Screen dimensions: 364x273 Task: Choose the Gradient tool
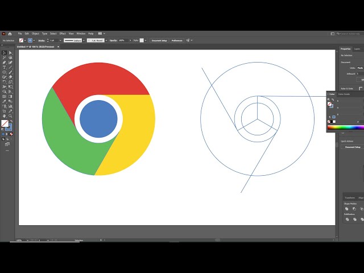pos(10,97)
